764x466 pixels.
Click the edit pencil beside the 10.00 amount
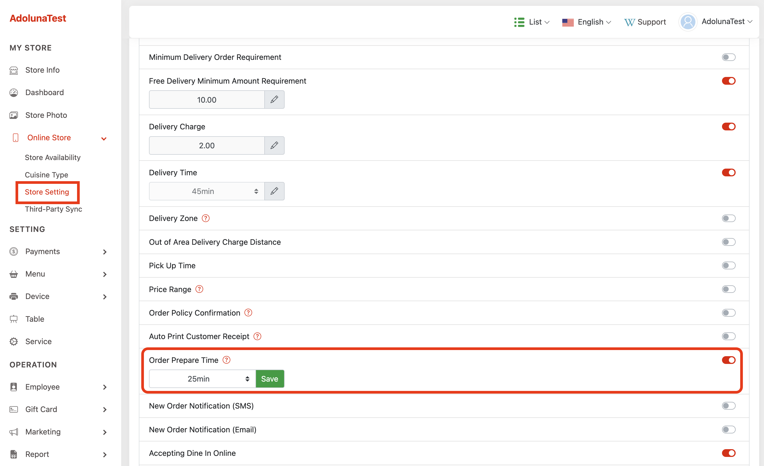click(x=274, y=100)
